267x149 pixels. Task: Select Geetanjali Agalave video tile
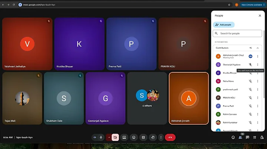point(106,98)
